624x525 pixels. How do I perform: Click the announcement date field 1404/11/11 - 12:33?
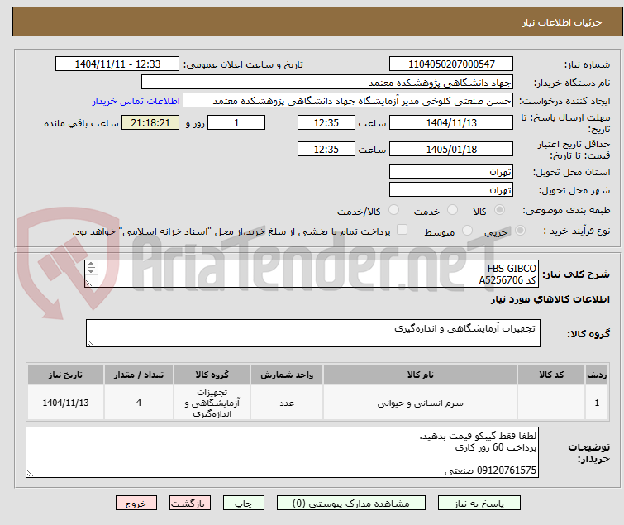[117, 64]
